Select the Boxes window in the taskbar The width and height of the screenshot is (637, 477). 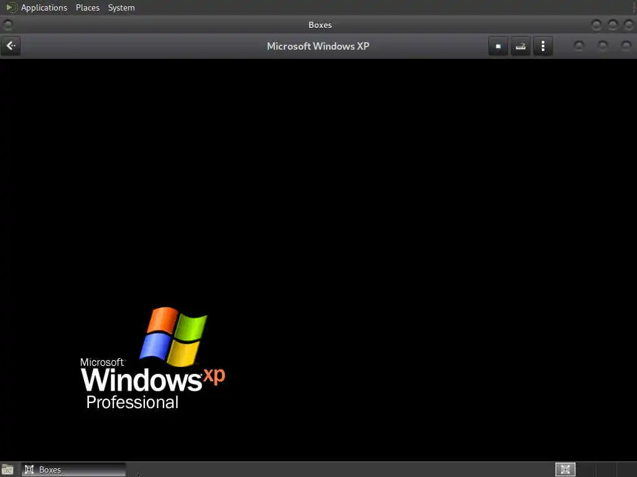tap(73, 470)
